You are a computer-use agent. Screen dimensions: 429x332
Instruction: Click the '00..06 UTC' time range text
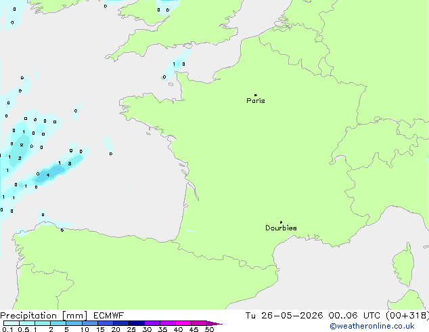(355, 316)
